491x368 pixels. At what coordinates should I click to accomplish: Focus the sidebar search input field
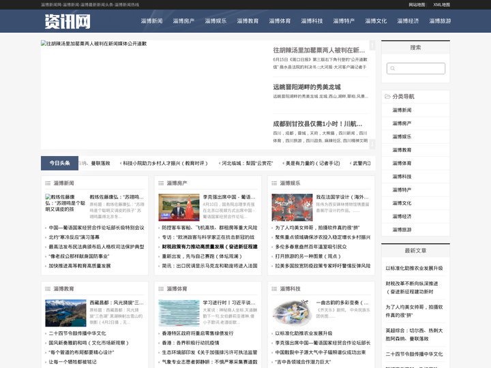click(x=416, y=69)
